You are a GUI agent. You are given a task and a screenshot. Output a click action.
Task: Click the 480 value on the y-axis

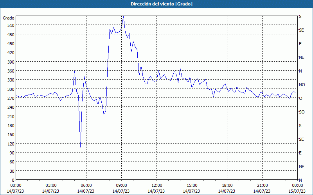[x=11, y=34]
